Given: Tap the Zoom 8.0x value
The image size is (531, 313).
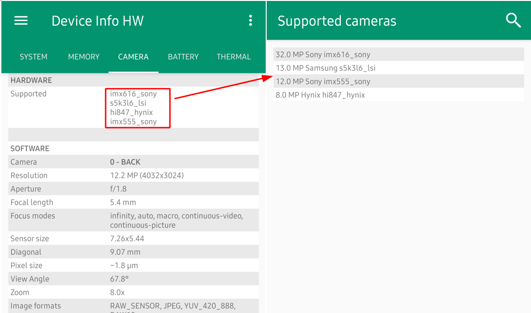Looking at the screenshot, I should 117,292.
